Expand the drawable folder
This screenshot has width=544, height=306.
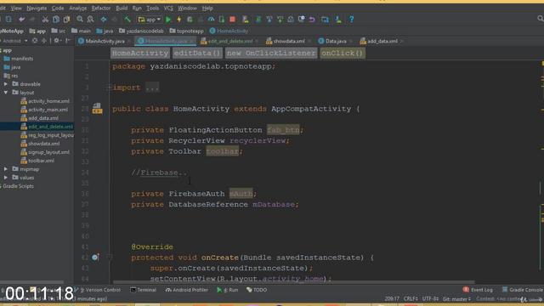[x=6, y=84]
